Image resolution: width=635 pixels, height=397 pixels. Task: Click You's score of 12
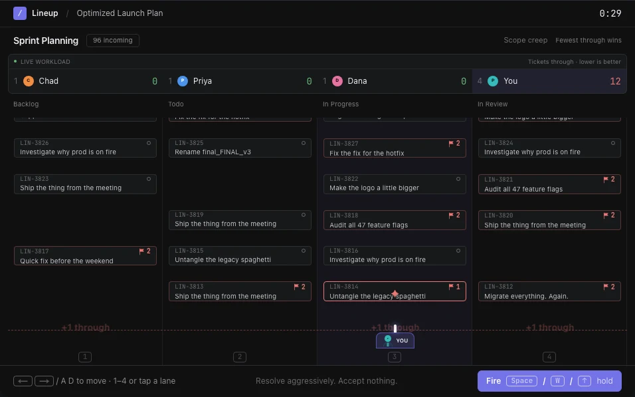615,81
